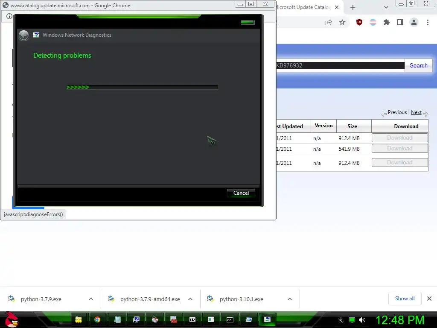Select the Network Diagnostics taskbar icon
Image resolution: width=437 pixels, height=328 pixels.
267,319
